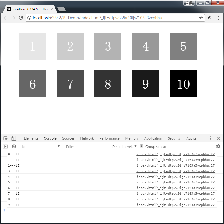The height and width of the screenshot is (224, 224).
Task: Switch to the Network tab
Action: [x=87, y=138]
